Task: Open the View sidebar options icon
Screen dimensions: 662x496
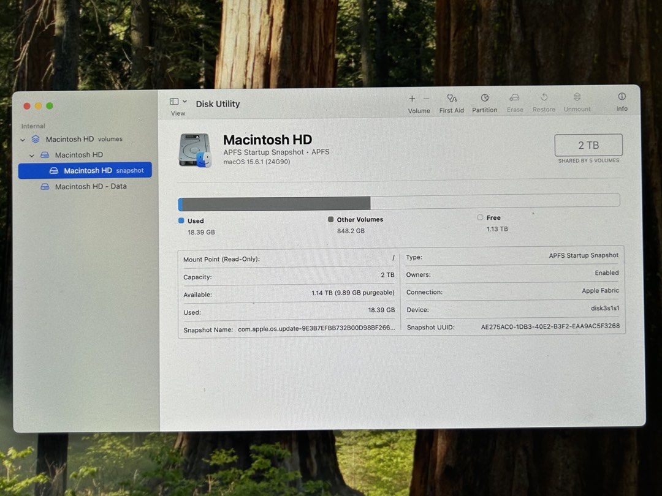Action: (x=174, y=102)
